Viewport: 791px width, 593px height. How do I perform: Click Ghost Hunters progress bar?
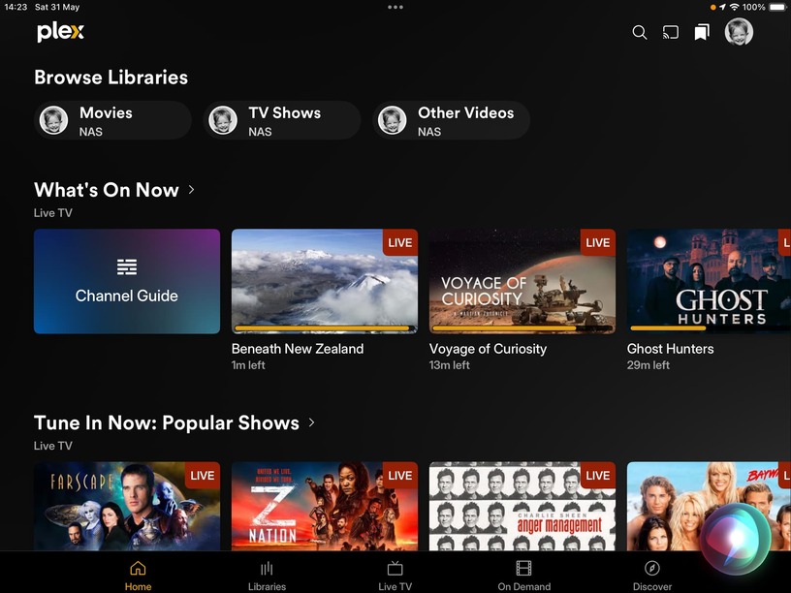click(x=711, y=328)
